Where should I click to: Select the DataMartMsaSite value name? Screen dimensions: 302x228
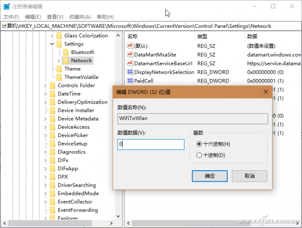point(155,55)
